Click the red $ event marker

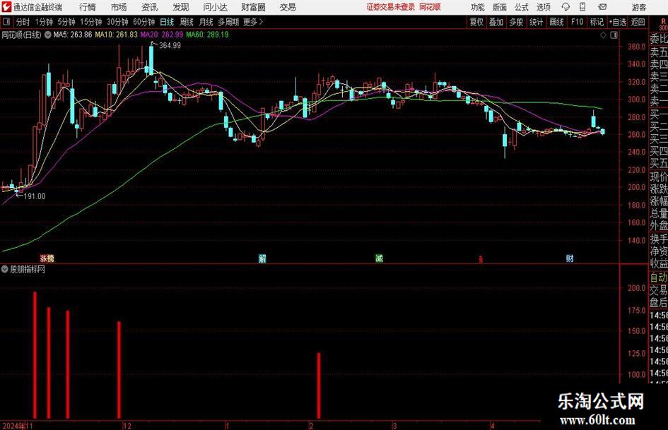[x=481, y=259]
